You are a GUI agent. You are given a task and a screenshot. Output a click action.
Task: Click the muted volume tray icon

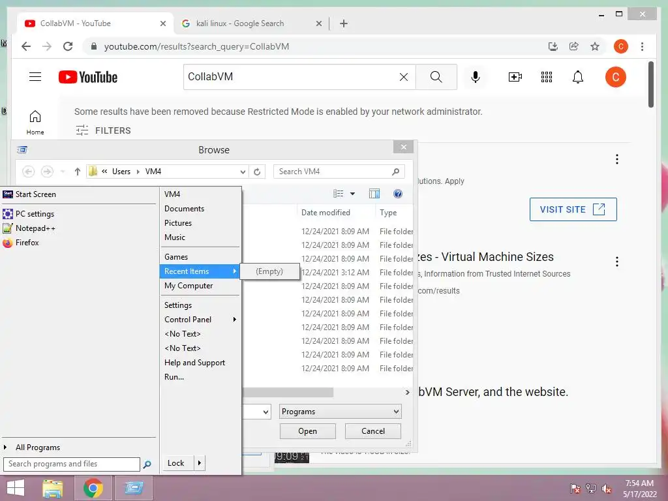coord(606,489)
